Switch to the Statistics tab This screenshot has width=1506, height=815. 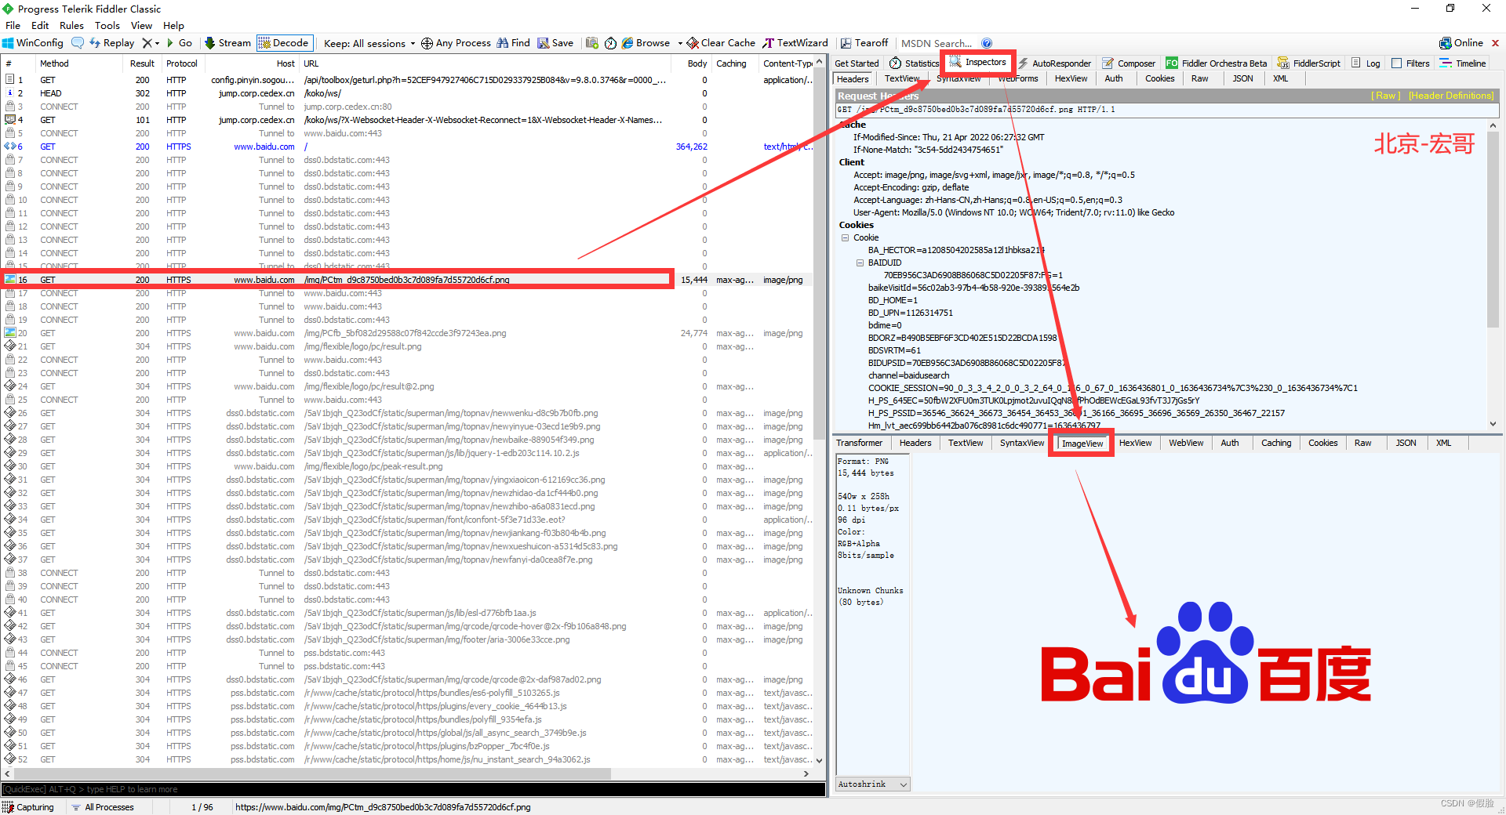pyautogui.click(x=914, y=63)
